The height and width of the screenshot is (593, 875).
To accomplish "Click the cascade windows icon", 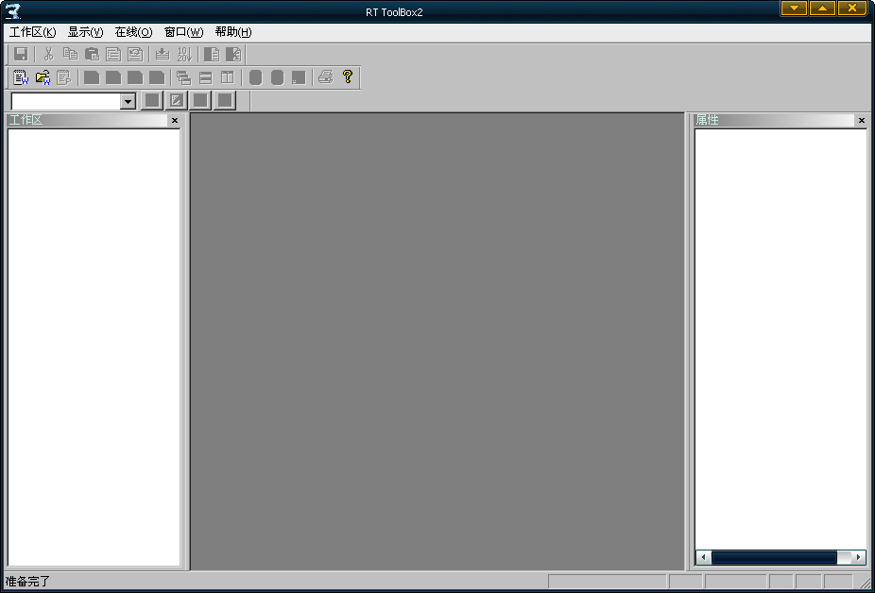I will pos(183,77).
